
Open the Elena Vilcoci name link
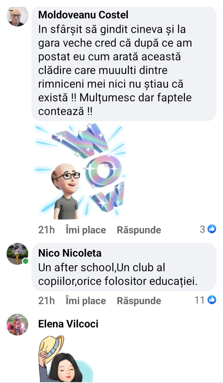[68, 324]
